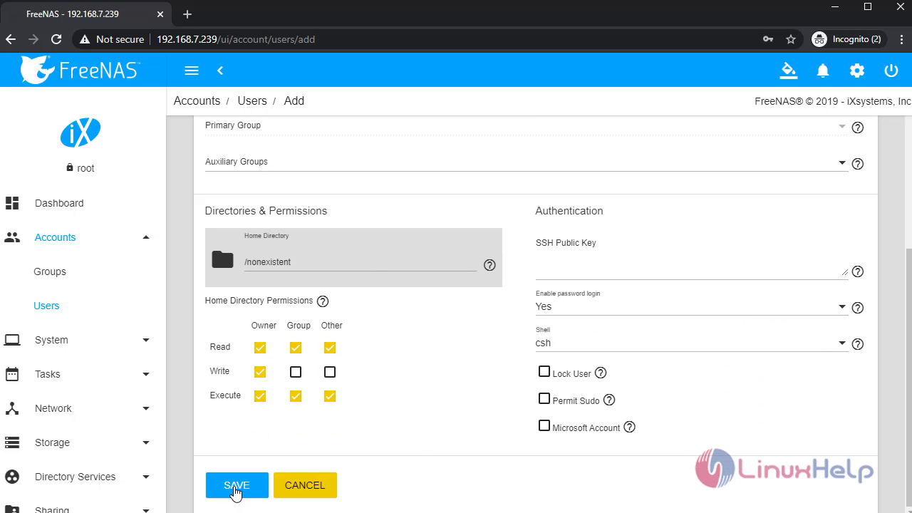This screenshot has width=912, height=513.
Task: View the Not secure site info
Action: pos(112,39)
